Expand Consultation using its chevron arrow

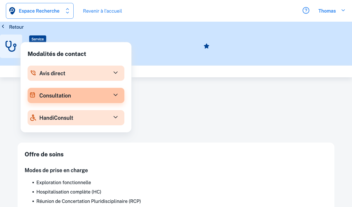(x=116, y=95)
